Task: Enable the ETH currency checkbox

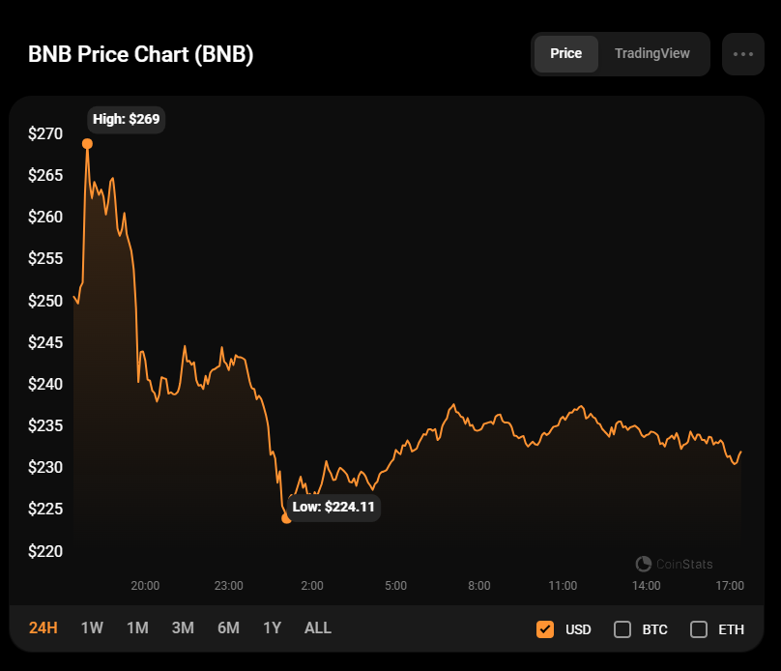Action: 699,629
